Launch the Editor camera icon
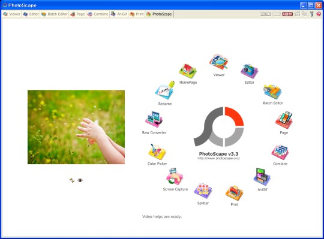Image resolution: width=324 pixels, height=239 pixels. [249, 71]
